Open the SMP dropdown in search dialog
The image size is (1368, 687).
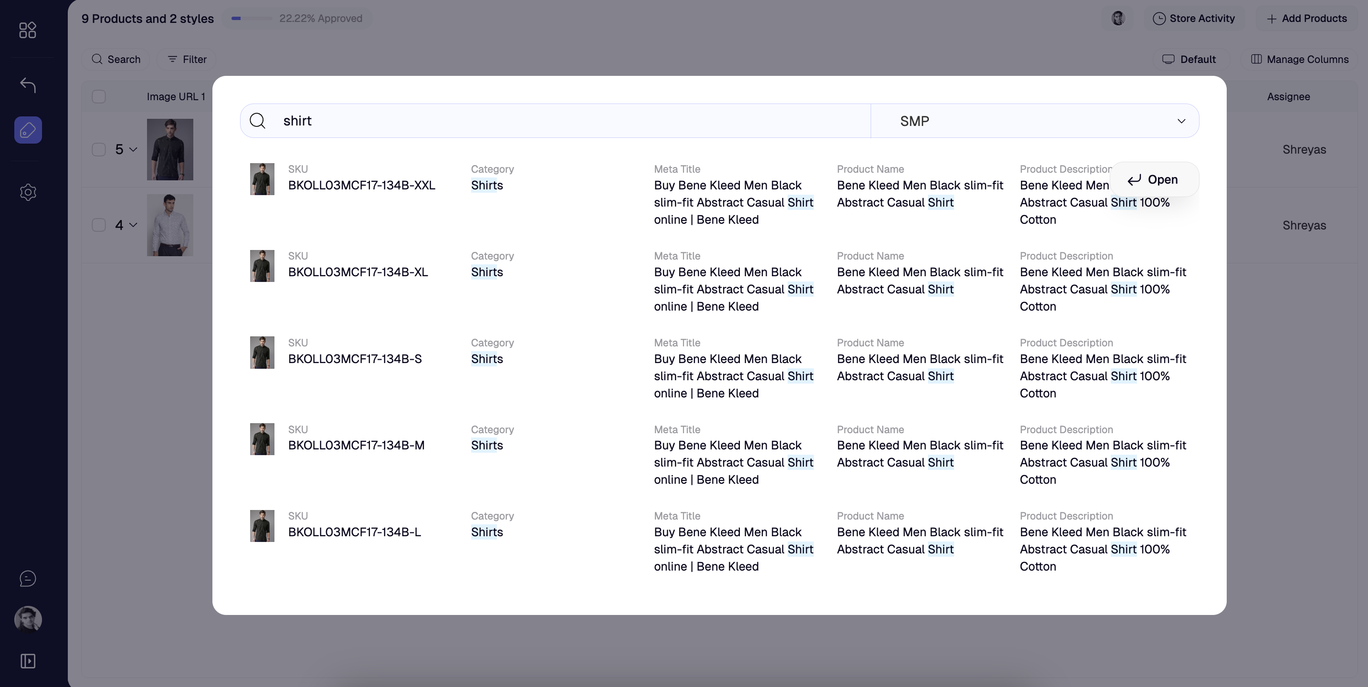click(x=1034, y=121)
